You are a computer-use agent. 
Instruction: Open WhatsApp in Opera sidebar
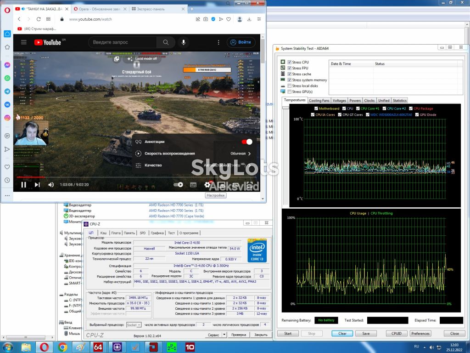7,78
